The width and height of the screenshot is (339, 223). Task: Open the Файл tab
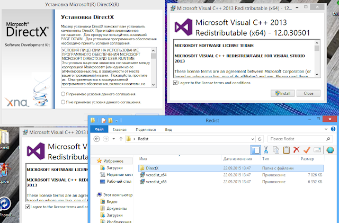coord(99,129)
